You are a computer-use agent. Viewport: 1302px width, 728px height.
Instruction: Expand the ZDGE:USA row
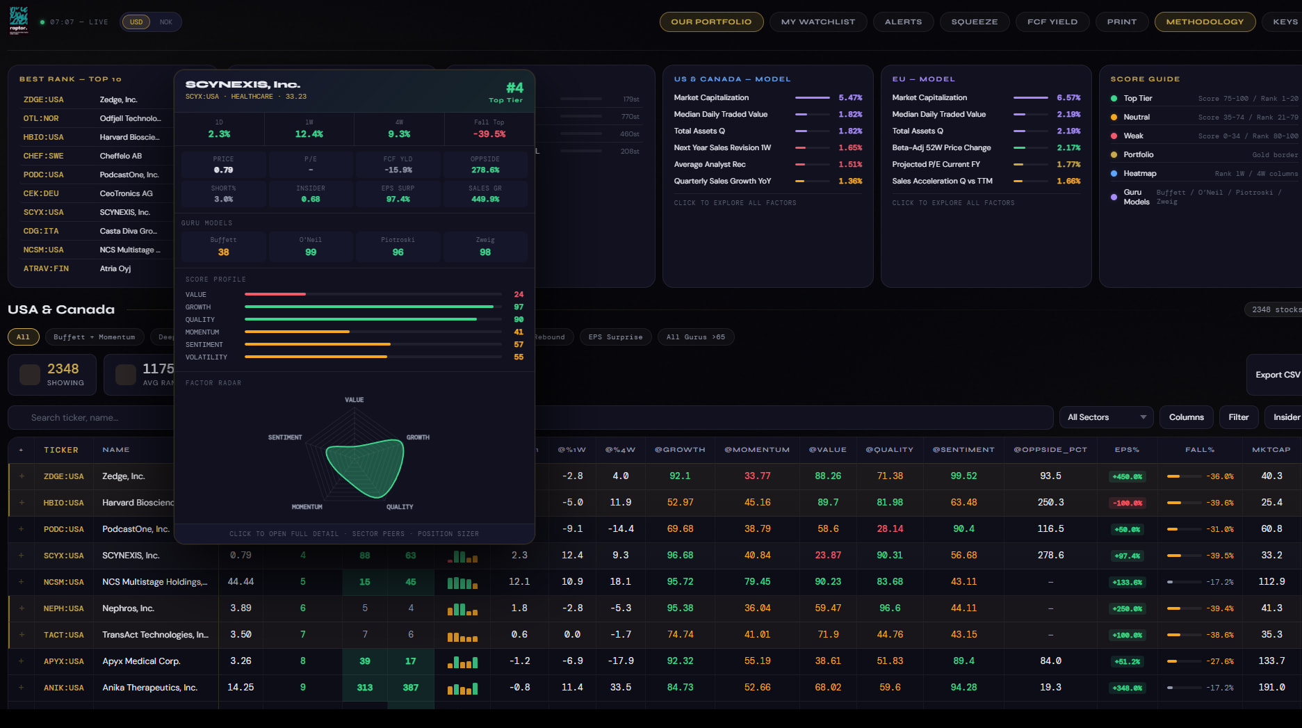coord(22,476)
